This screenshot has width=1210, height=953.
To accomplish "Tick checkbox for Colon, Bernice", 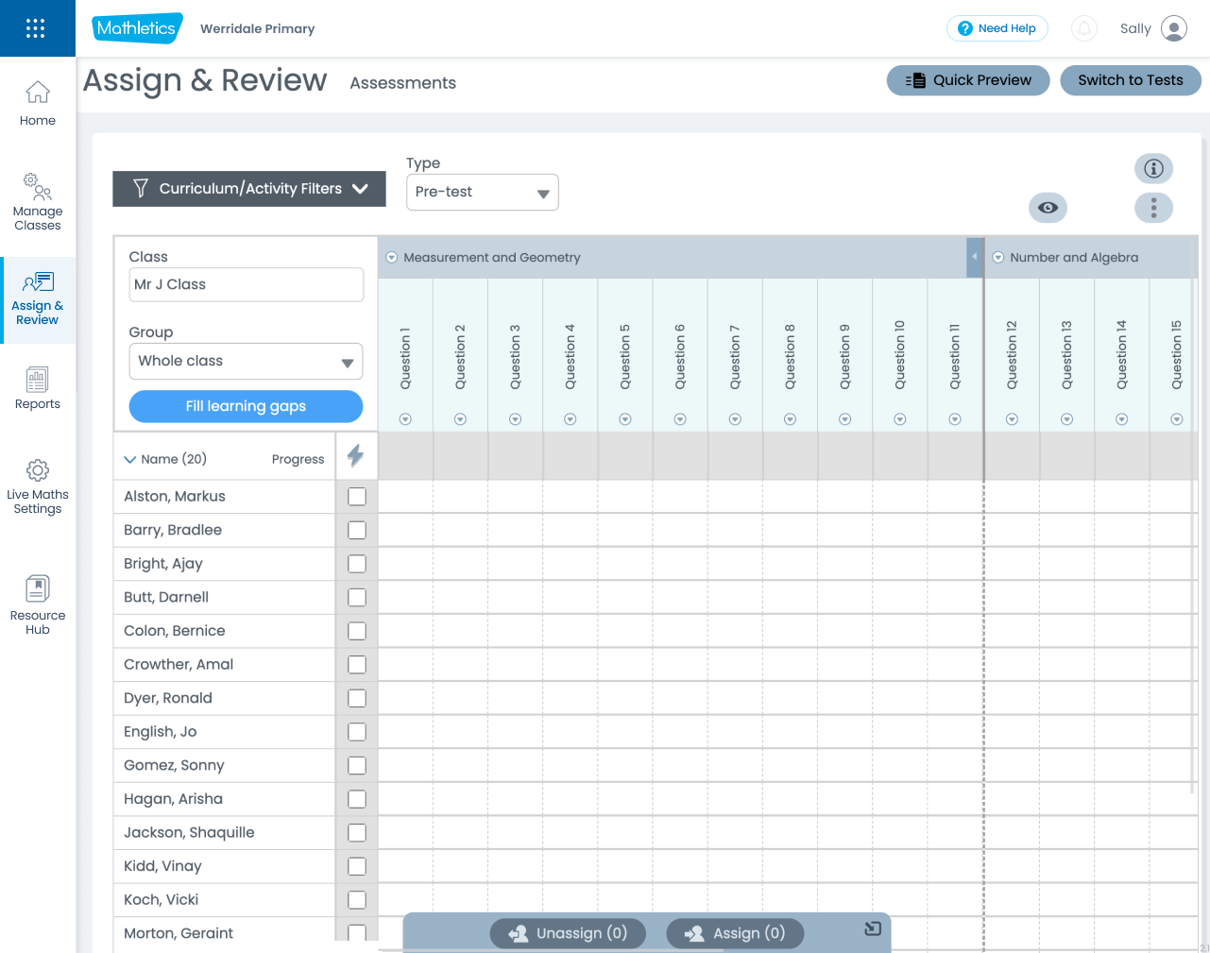I will point(357,631).
